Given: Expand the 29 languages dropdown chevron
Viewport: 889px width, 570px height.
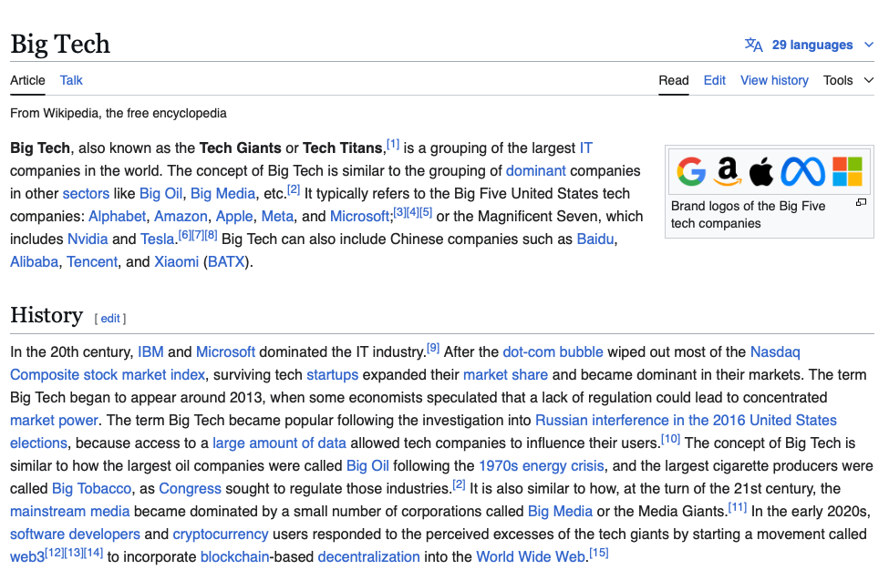Looking at the screenshot, I should click(x=869, y=45).
